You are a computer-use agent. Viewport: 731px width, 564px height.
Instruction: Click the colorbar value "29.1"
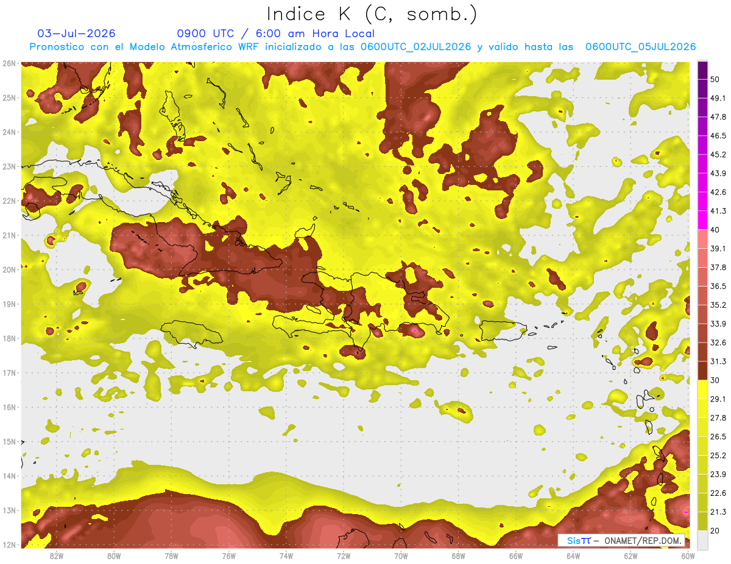pos(717,399)
